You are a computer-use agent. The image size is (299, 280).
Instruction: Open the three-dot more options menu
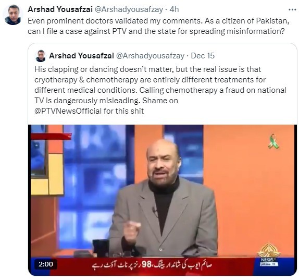tap(292, 9)
